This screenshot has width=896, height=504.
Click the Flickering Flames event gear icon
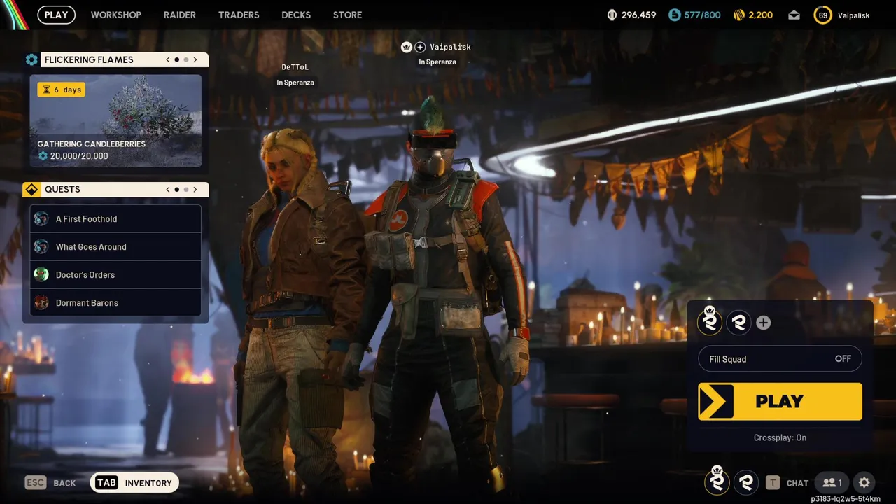click(x=31, y=59)
